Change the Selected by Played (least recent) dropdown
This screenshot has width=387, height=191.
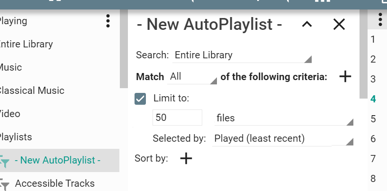tap(283, 138)
